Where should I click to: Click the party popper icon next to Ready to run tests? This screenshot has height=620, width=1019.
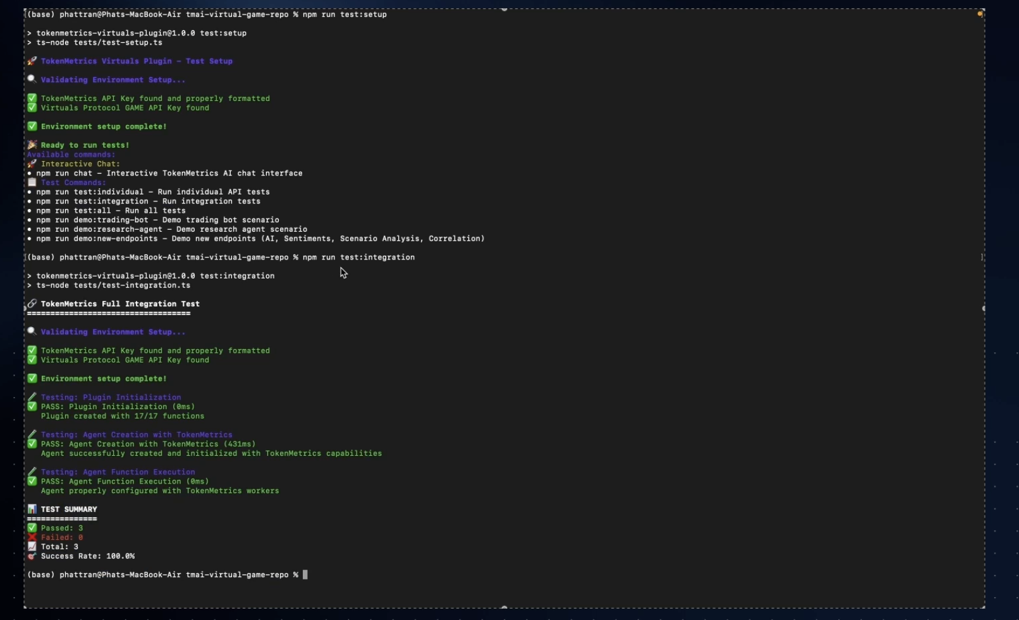(x=32, y=145)
